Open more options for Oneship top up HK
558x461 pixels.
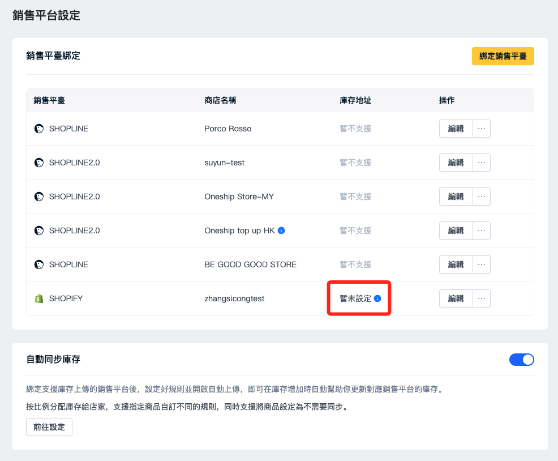click(482, 231)
